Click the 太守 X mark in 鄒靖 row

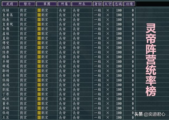coord(108,71)
